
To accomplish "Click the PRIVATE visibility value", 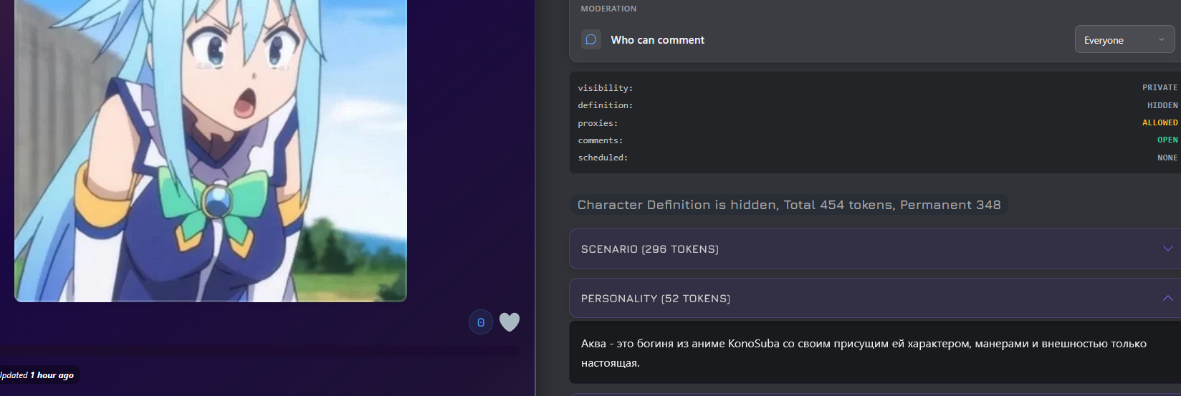I will pyautogui.click(x=1160, y=87).
